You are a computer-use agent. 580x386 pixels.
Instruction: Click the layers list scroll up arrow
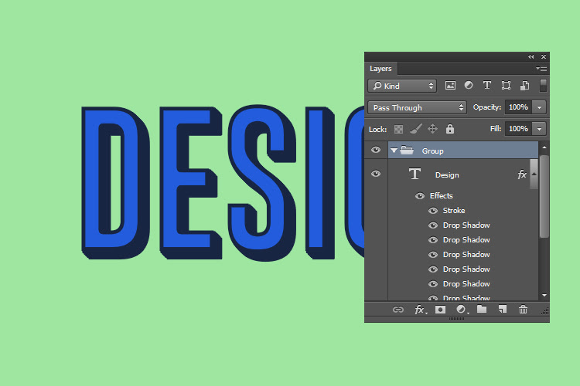(544, 147)
